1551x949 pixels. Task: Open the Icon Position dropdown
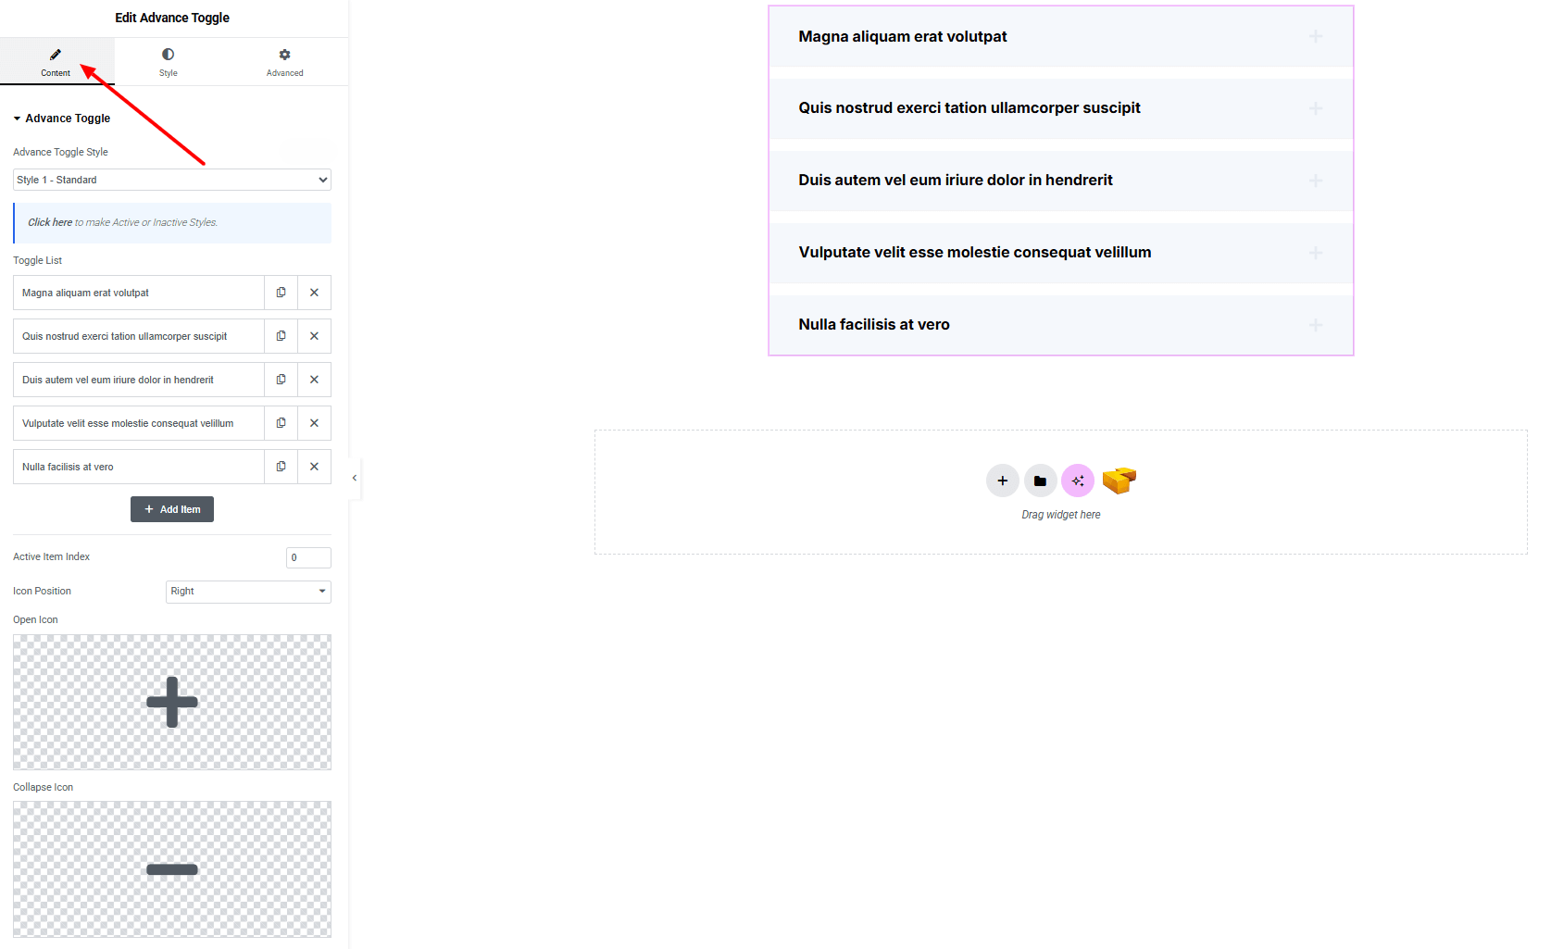(248, 592)
